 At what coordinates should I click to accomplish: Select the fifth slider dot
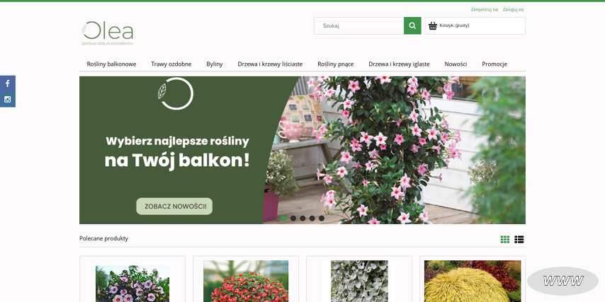(x=322, y=219)
